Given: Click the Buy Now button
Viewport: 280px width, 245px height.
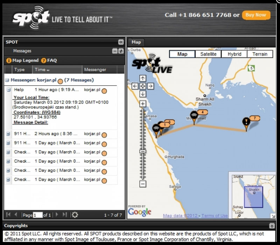Looking at the screenshot, I should [256, 15].
